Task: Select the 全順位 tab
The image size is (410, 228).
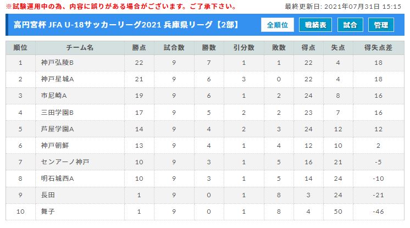Action: [x=277, y=25]
